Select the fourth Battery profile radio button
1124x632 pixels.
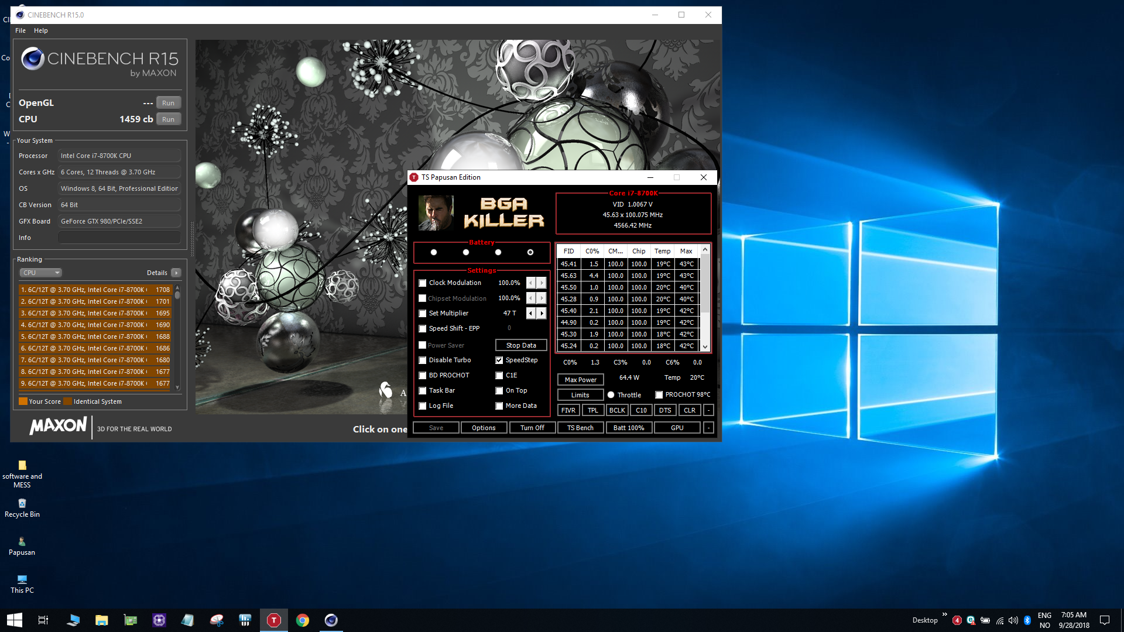click(530, 252)
